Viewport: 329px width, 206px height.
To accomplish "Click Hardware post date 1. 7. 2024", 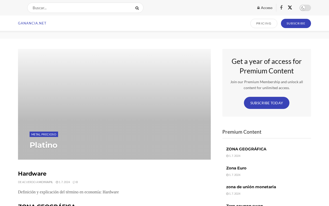I will [63, 182].
